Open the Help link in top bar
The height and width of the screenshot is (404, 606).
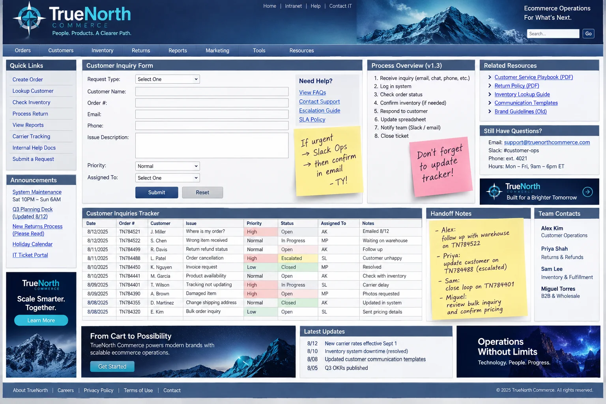316,6
